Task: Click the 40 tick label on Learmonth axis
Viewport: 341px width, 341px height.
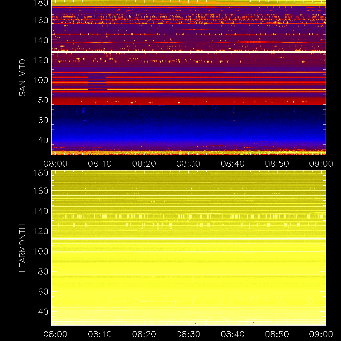Action: coord(43,312)
